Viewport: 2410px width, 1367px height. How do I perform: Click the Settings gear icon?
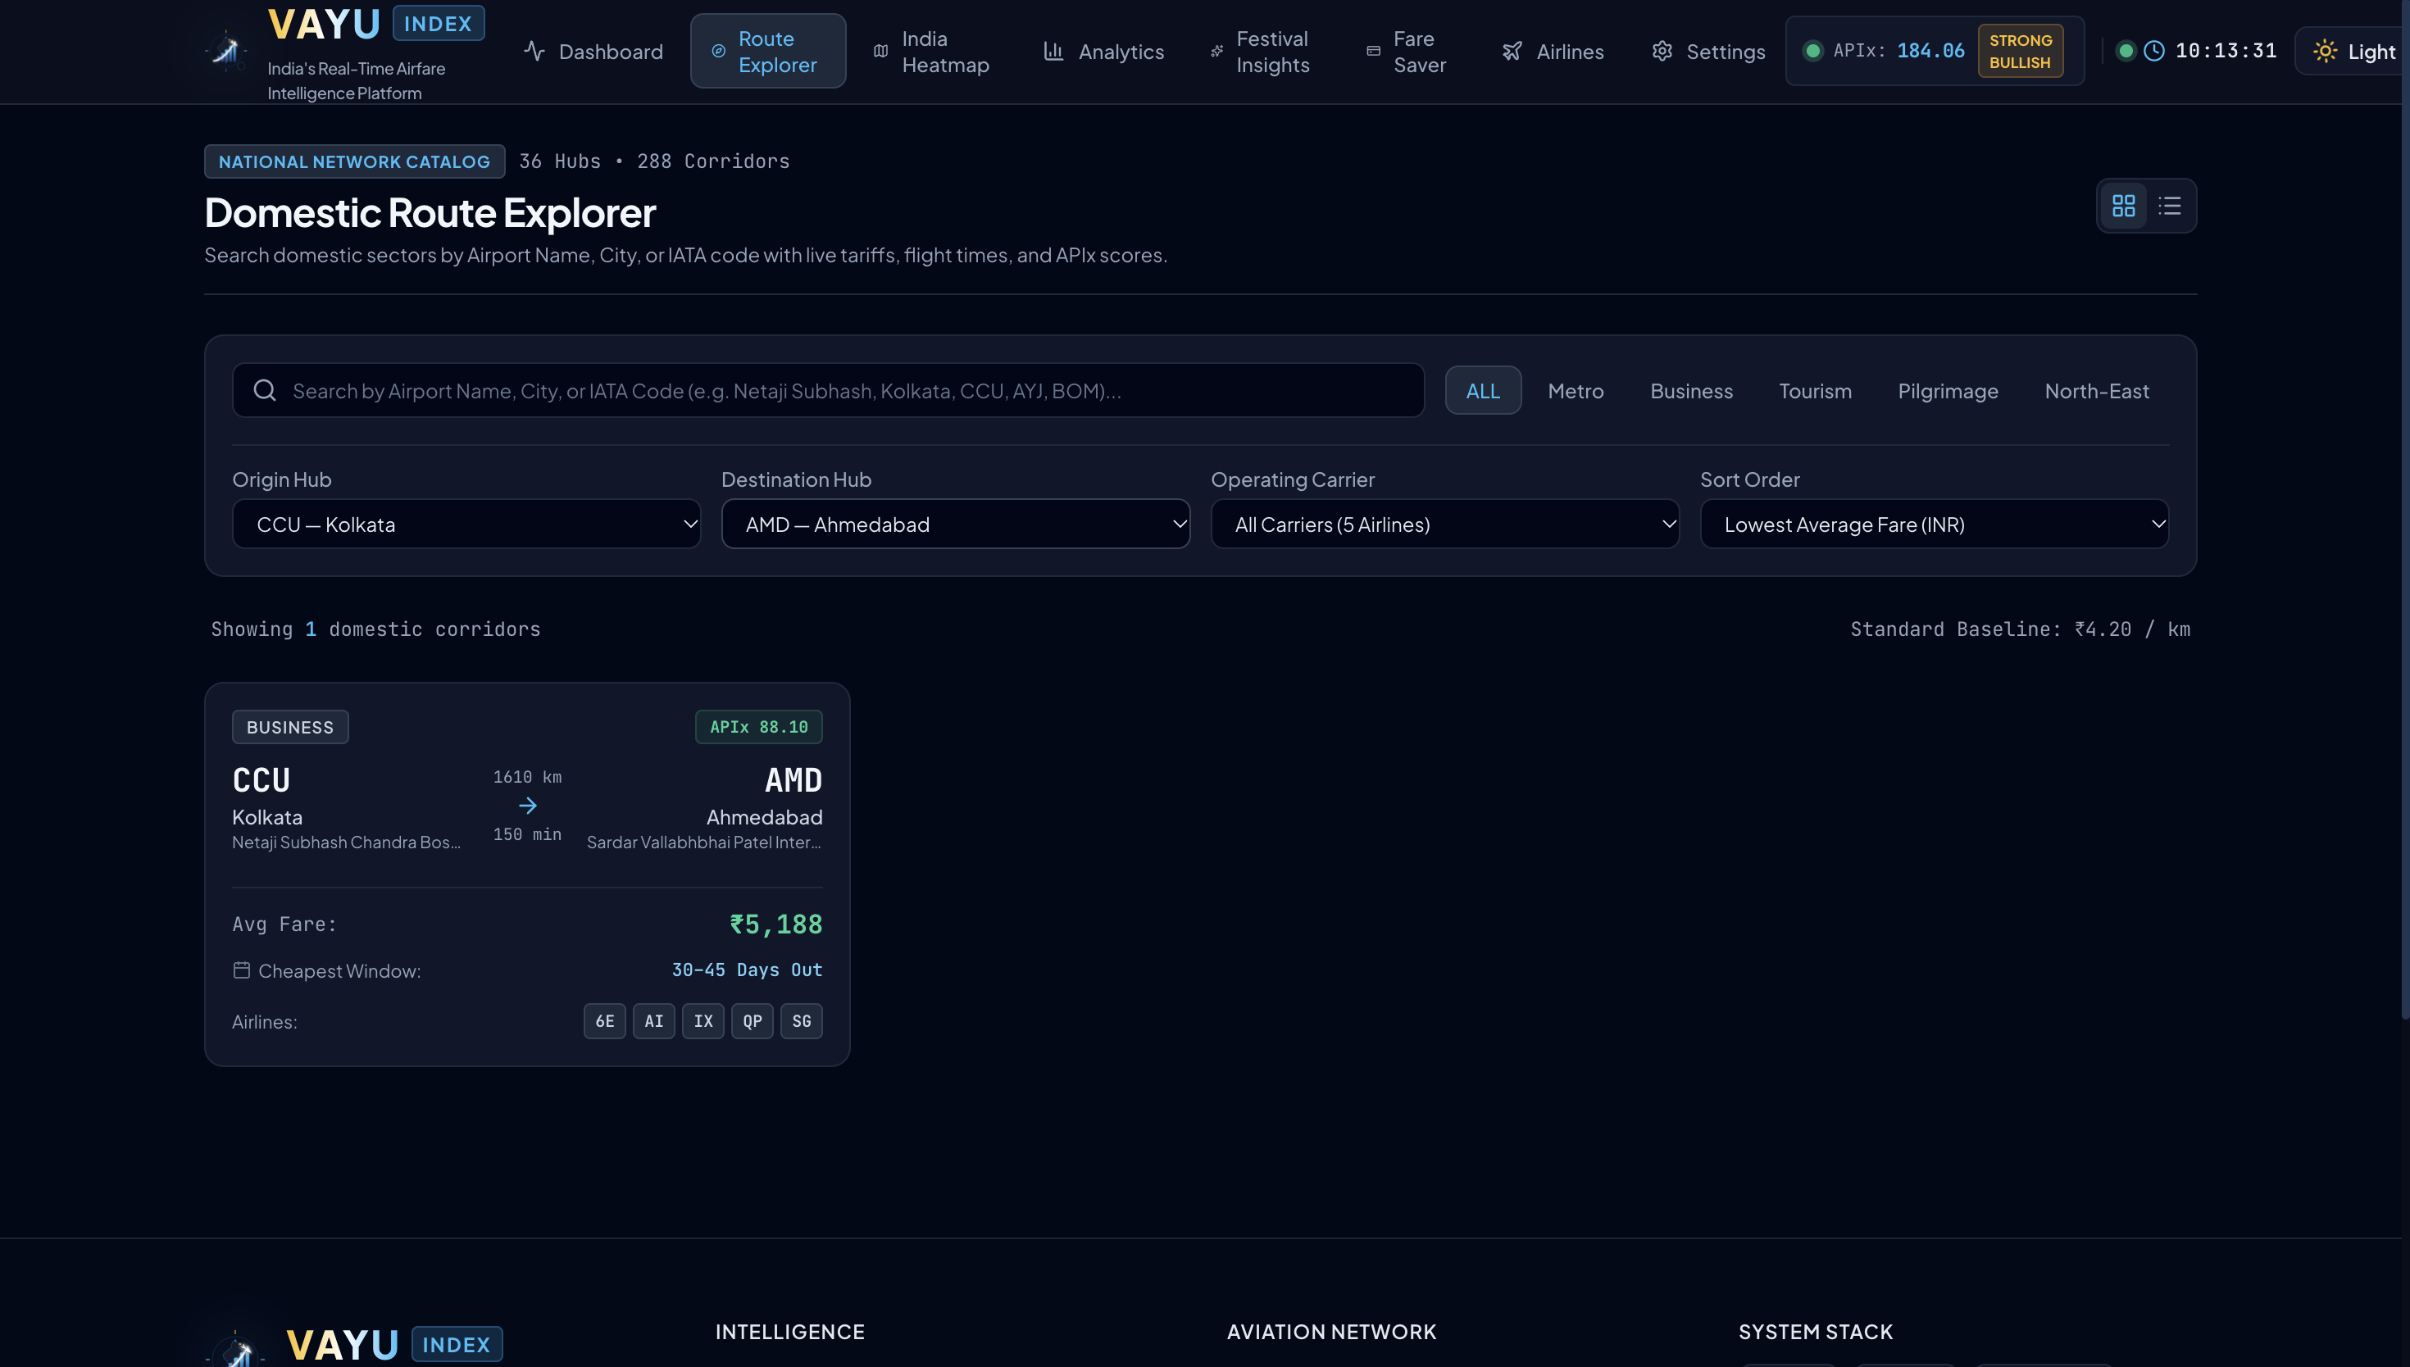click(x=1662, y=51)
